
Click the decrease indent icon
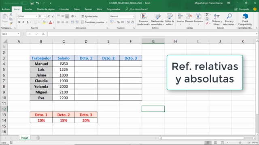tap(73, 22)
